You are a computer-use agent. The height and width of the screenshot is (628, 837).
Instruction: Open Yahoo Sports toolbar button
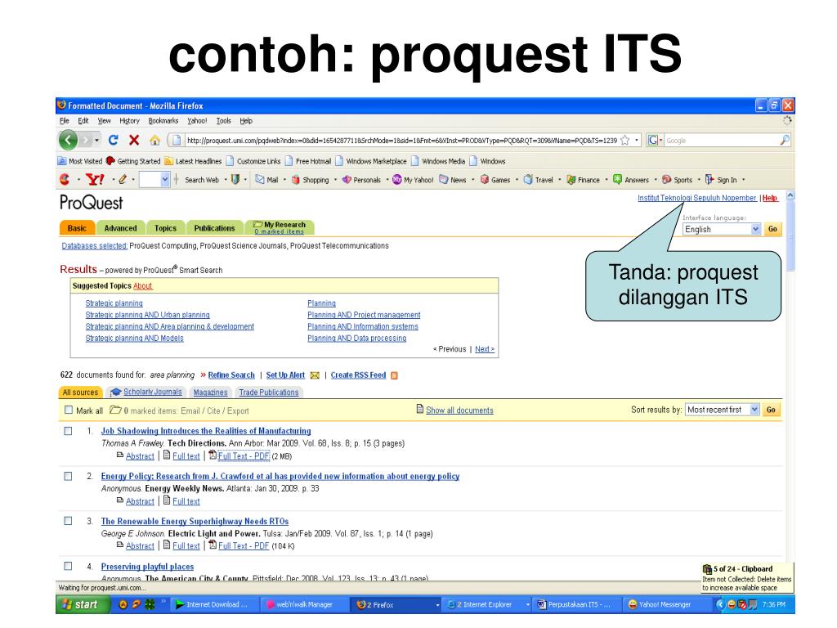pos(677,180)
